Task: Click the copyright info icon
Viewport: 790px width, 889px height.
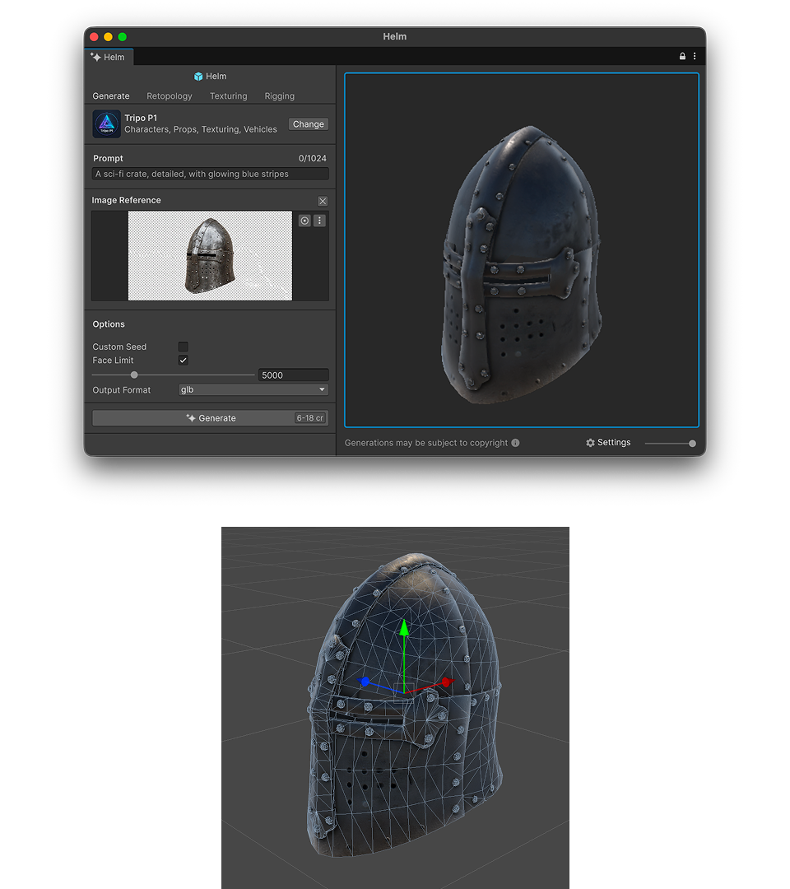Action: pos(515,443)
